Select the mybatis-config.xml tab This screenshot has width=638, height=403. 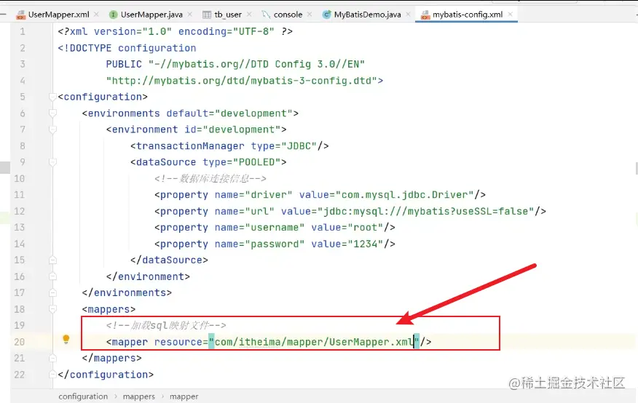(x=468, y=15)
